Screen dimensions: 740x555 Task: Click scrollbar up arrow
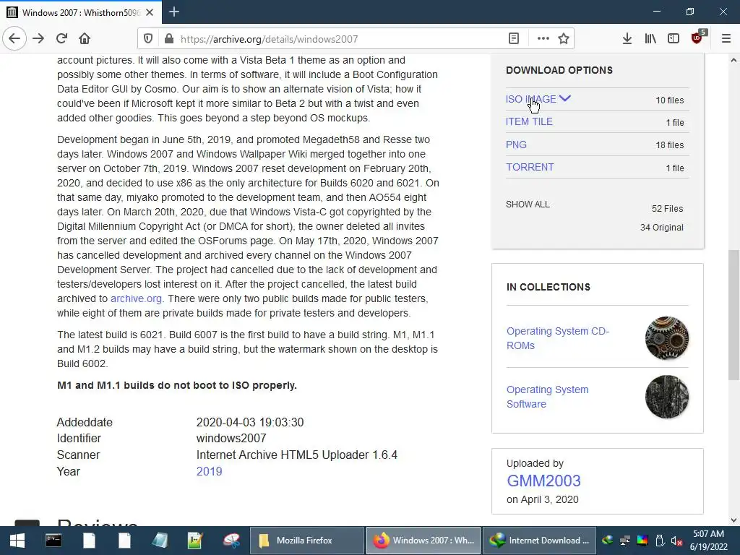click(x=733, y=60)
